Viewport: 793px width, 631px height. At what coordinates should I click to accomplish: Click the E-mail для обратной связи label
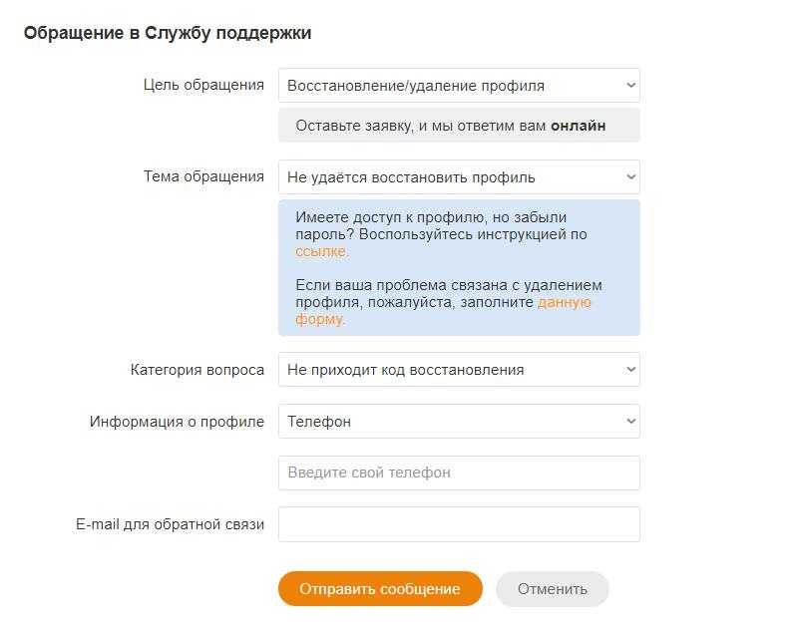(170, 524)
